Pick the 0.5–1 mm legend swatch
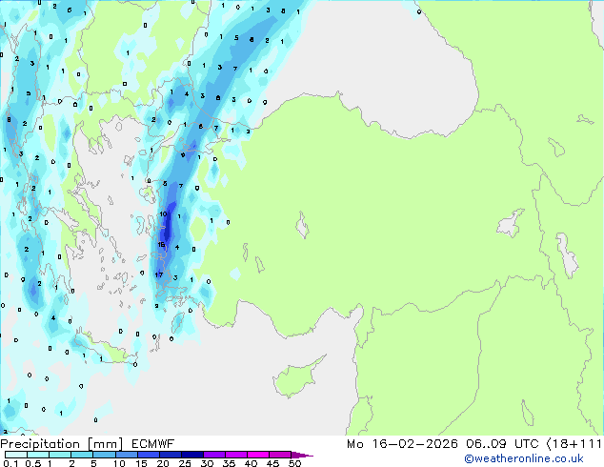 click(x=38, y=455)
